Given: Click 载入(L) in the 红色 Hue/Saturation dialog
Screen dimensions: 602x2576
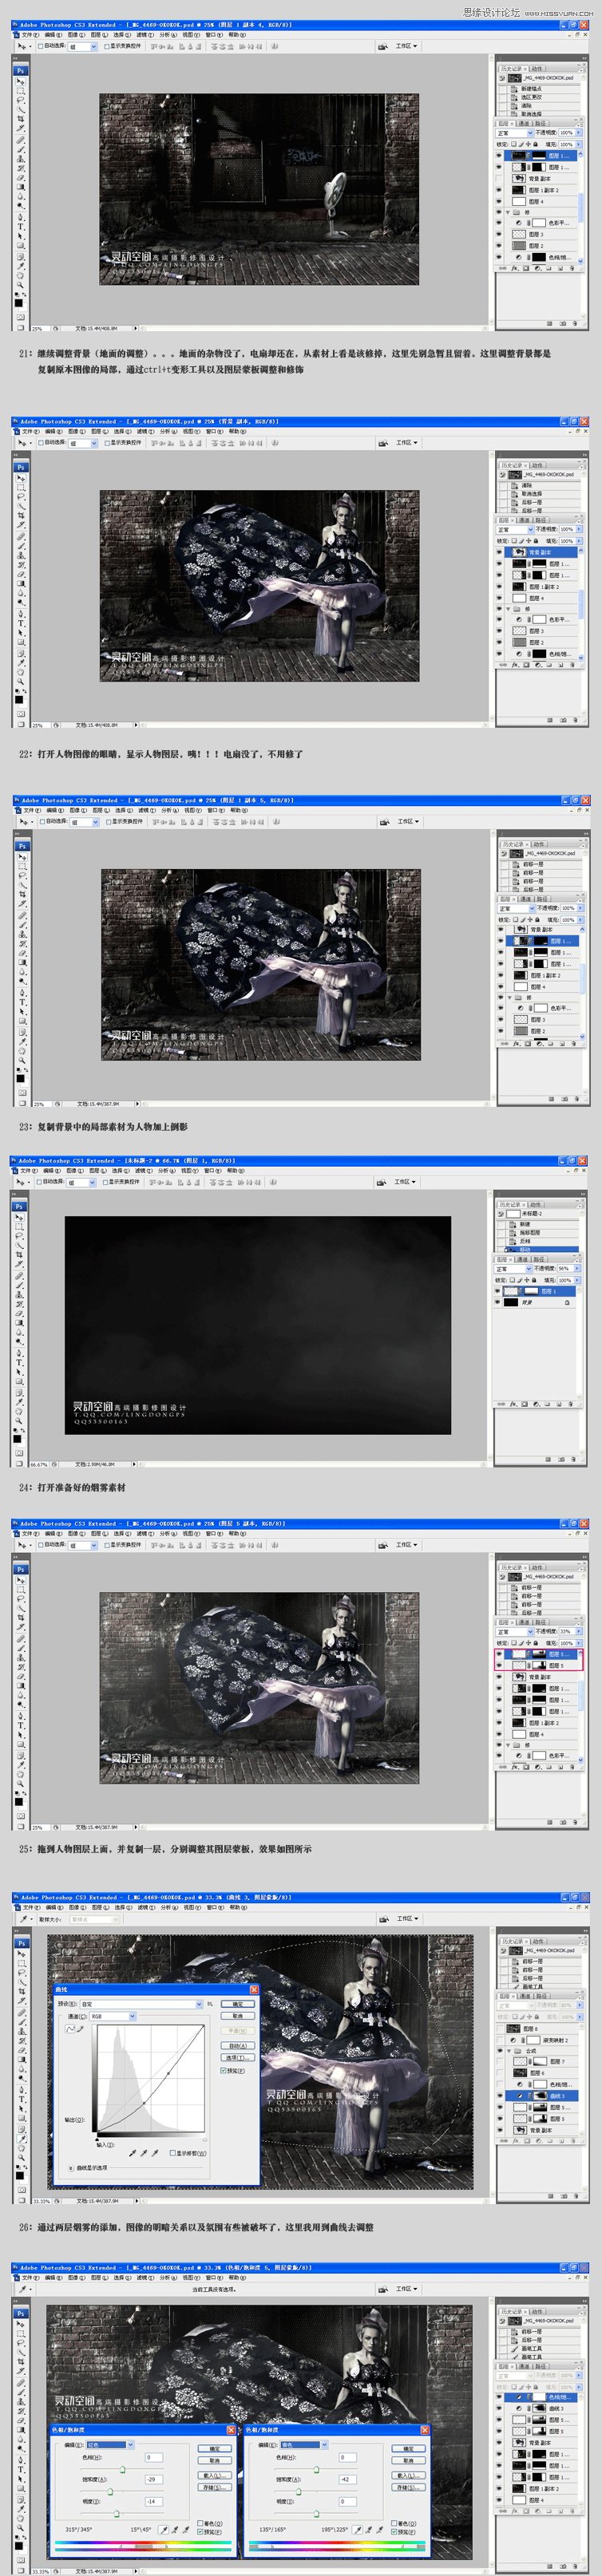Looking at the screenshot, I should point(215,2475).
